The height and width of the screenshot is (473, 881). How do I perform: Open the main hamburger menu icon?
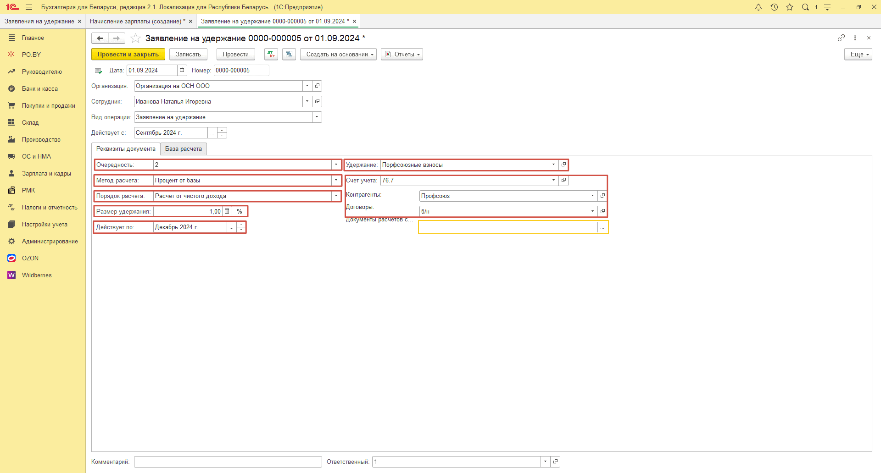(x=29, y=7)
